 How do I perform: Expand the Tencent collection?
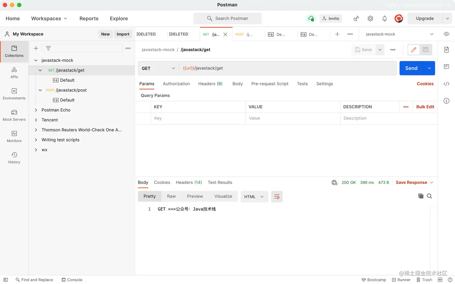click(x=36, y=120)
